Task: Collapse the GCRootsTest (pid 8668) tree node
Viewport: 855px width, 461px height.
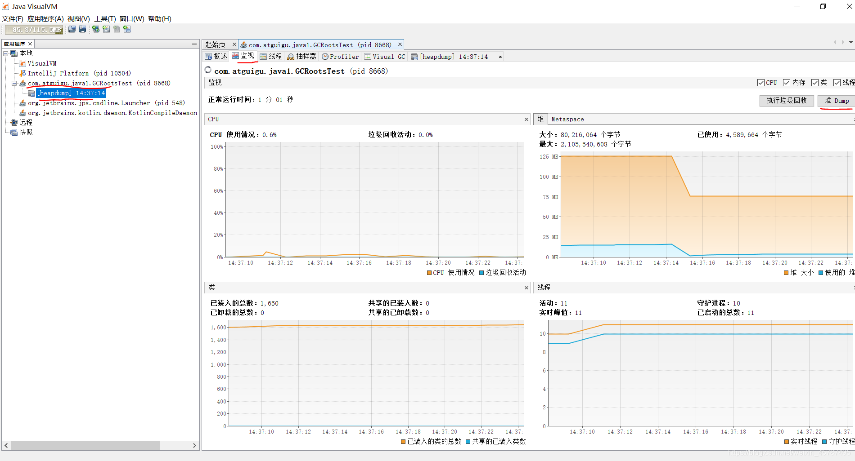Action: click(14, 83)
